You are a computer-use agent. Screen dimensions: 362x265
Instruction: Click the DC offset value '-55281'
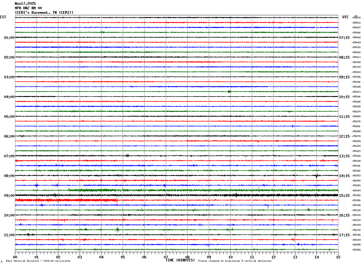pyautogui.click(x=356, y=126)
